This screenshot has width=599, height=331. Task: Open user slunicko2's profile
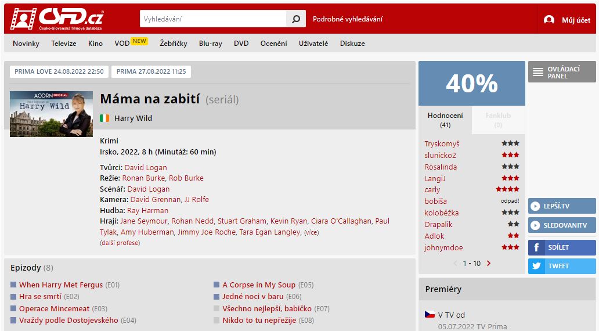point(440,155)
